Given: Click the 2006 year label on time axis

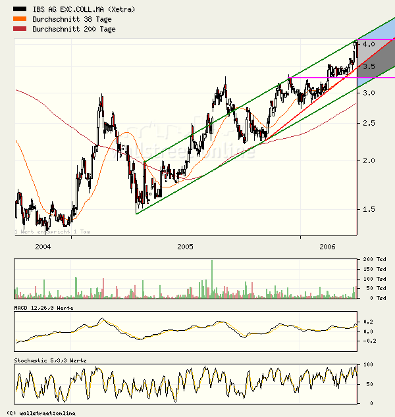Looking at the screenshot, I should (327, 247).
